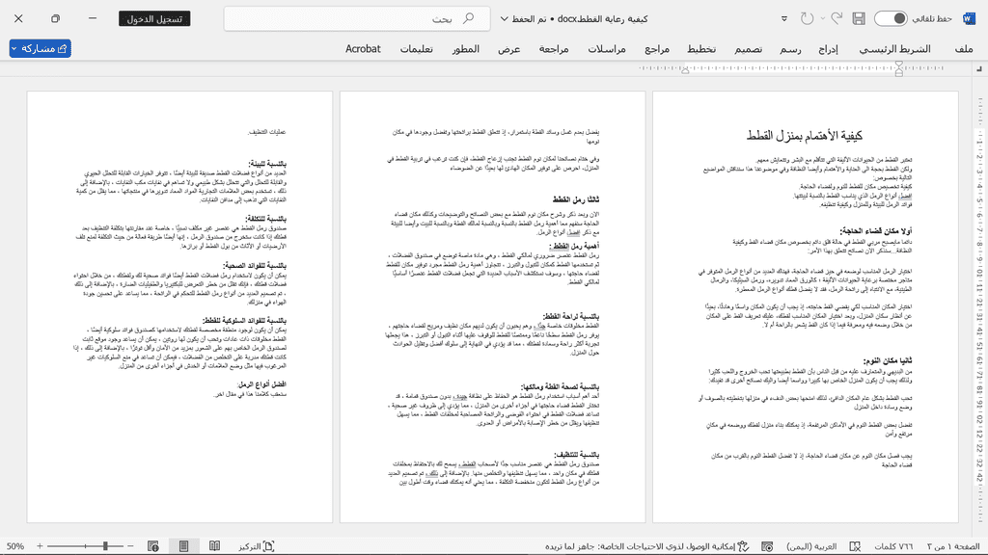Screen dimensions: 988x555
Task: Click in the بحث search field
Action: pyautogui.click(x=357, y=19)
